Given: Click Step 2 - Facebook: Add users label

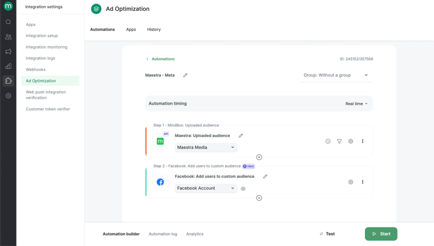Looking at the screenshot, I should click(197, 166).
